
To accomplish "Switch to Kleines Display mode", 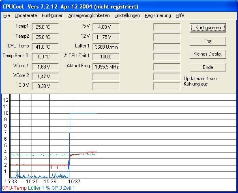I will click(208, 54).
